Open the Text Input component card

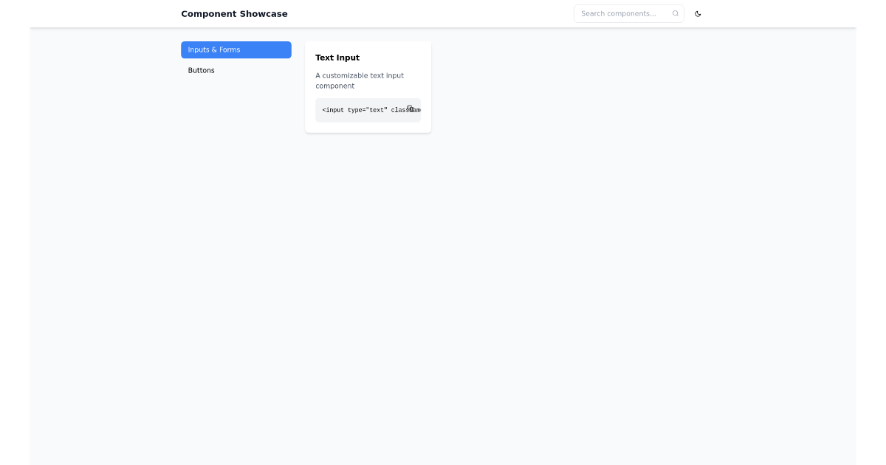click(368, 86)
